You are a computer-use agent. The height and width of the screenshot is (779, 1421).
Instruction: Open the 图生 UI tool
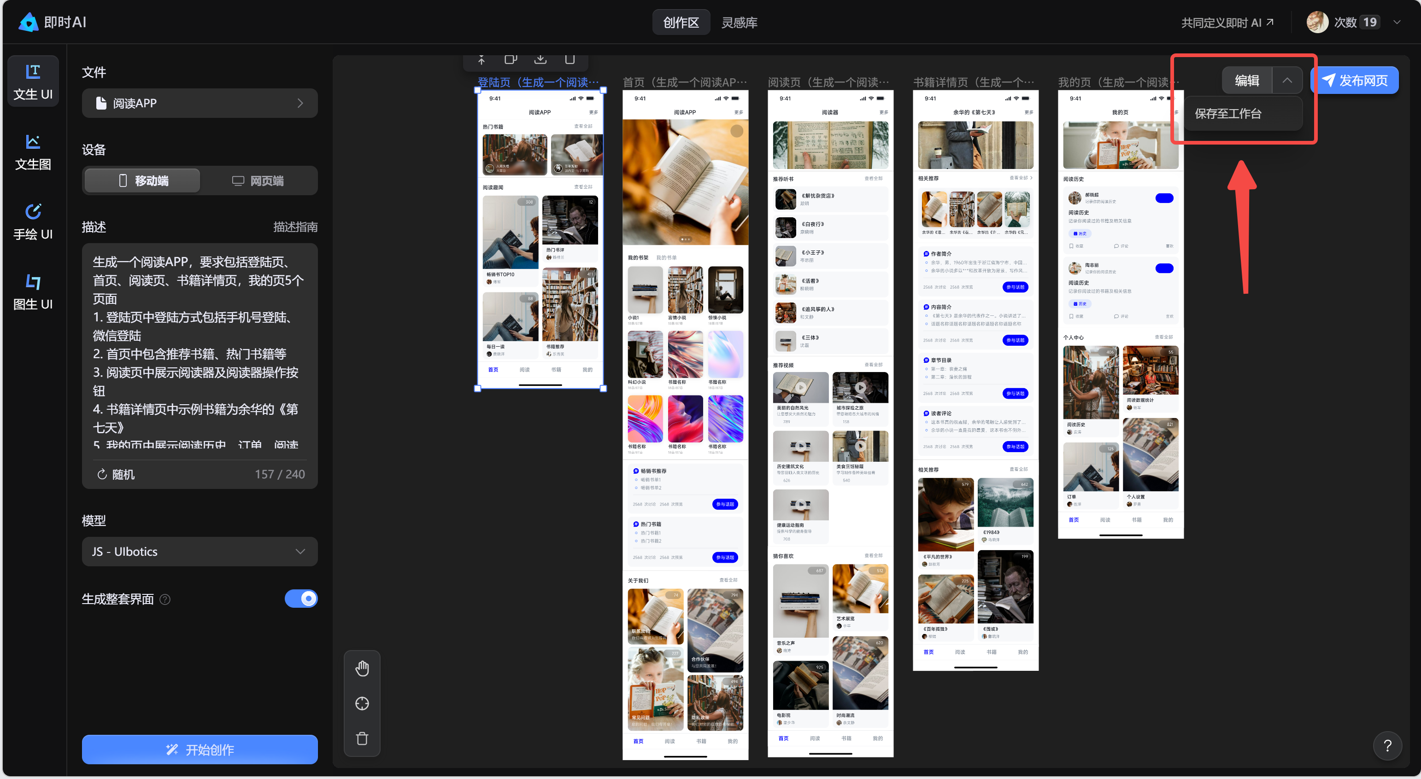(33, 291)
